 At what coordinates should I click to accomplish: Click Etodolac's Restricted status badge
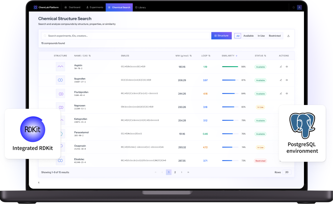tap(260, 161)
